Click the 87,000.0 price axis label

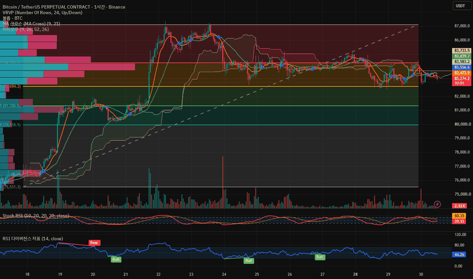click(x=462, y=26)
